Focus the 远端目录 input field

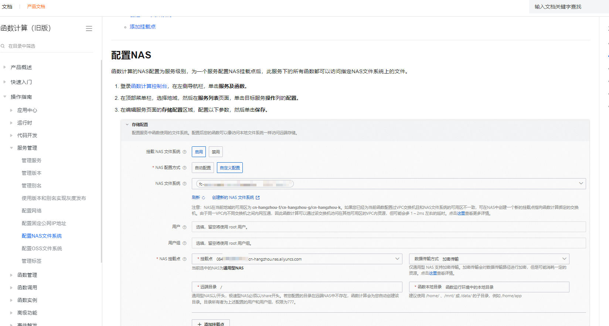click(x=297, y=287)
